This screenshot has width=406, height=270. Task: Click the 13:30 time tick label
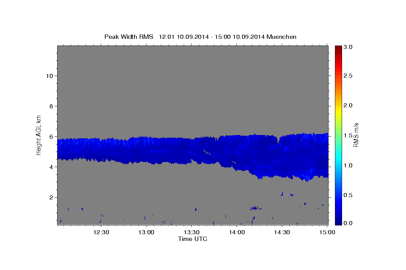[x=191, y=232]
